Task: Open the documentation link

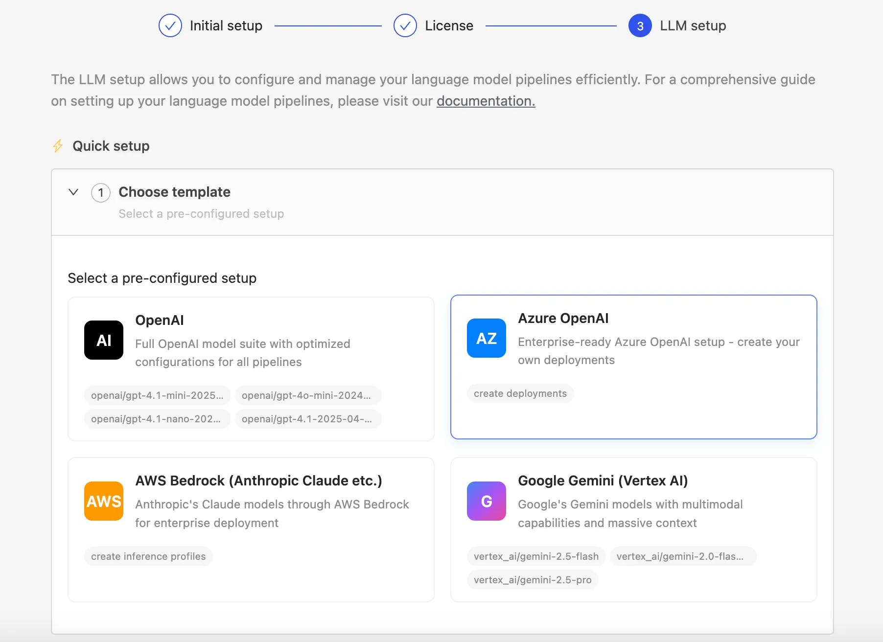Action: [x=485, y=101]
